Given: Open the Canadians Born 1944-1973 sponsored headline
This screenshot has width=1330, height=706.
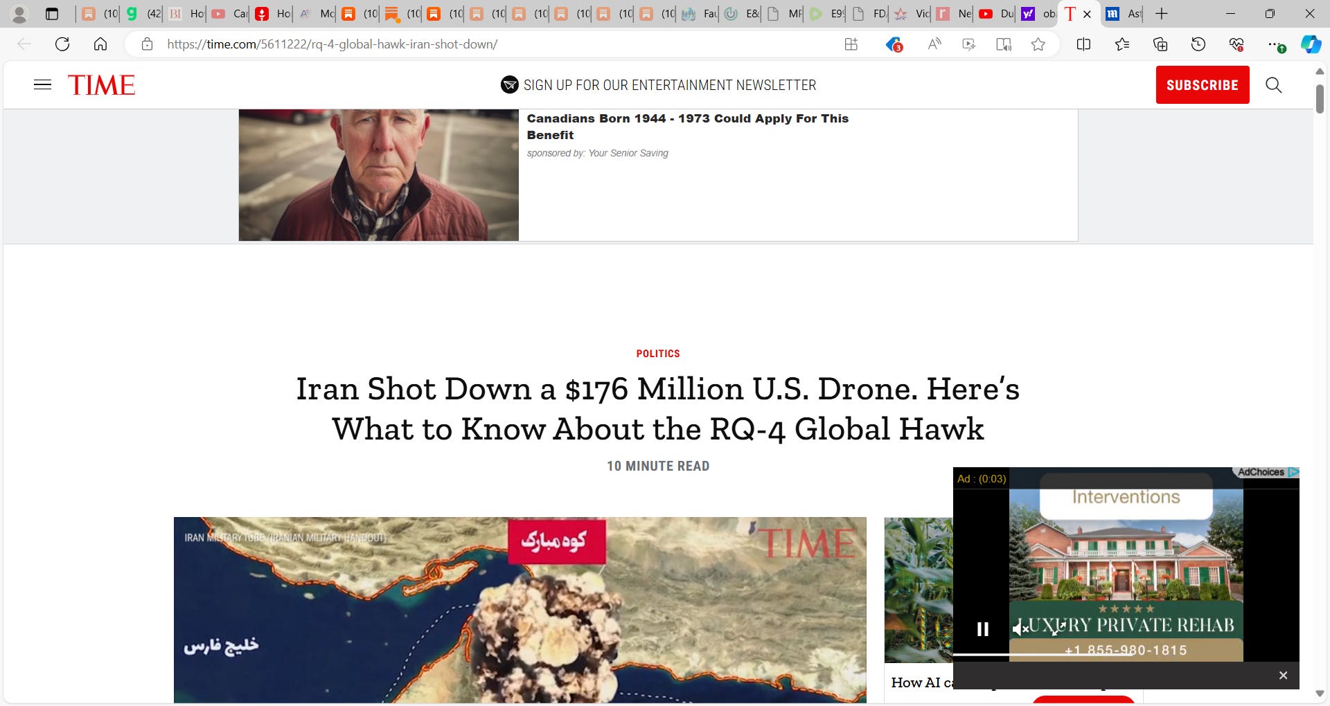Looking at the screenshot, I should point(687,127).
